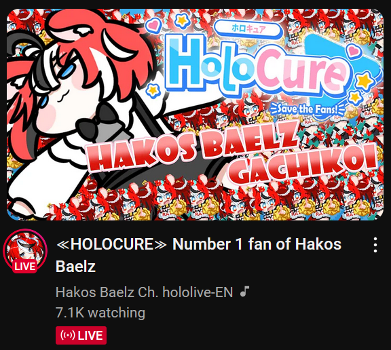
Task: Open the HOLOCURE Number 1 fan video title
Action: coord(198,255)
